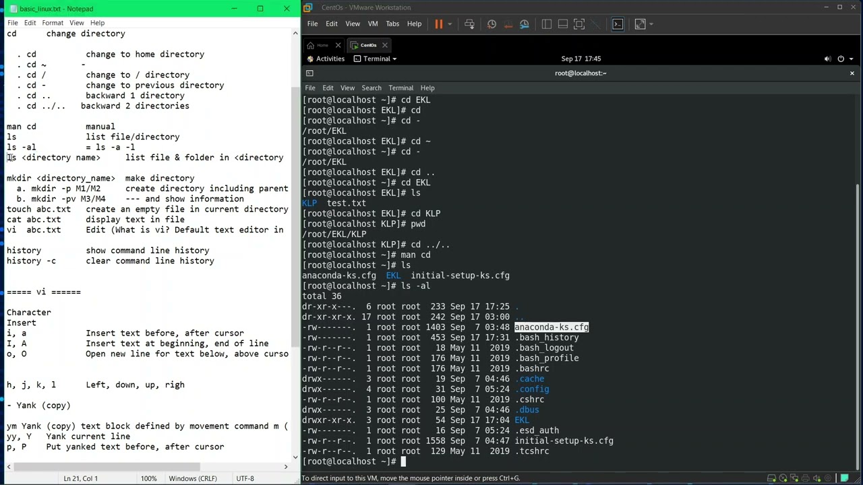863x485 pixels.
Task: Click Notepad horizontal scrollbar right arrow
Action: click(285, 466)
